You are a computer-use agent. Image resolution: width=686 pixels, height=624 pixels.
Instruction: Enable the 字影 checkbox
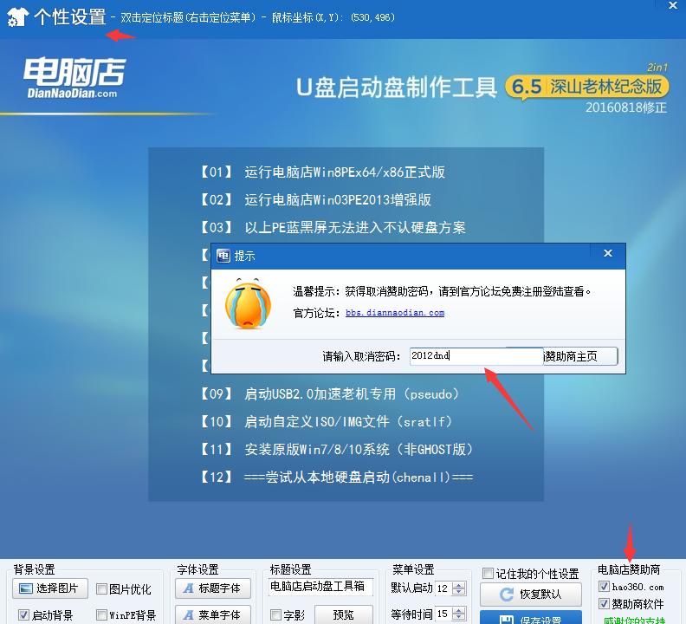[275, 614]
